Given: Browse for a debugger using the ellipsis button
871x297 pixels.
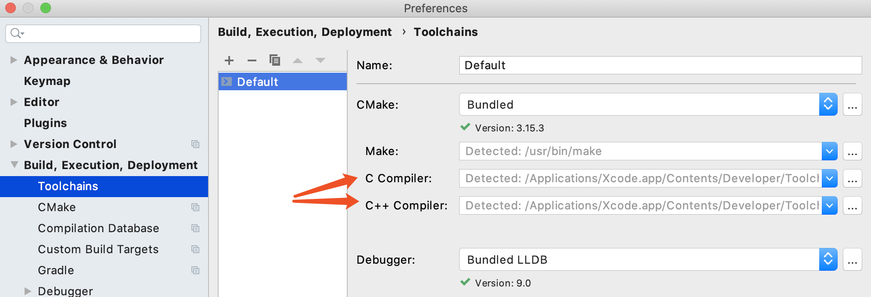Looking at the screenshot, I should click(x=852, y=259).
